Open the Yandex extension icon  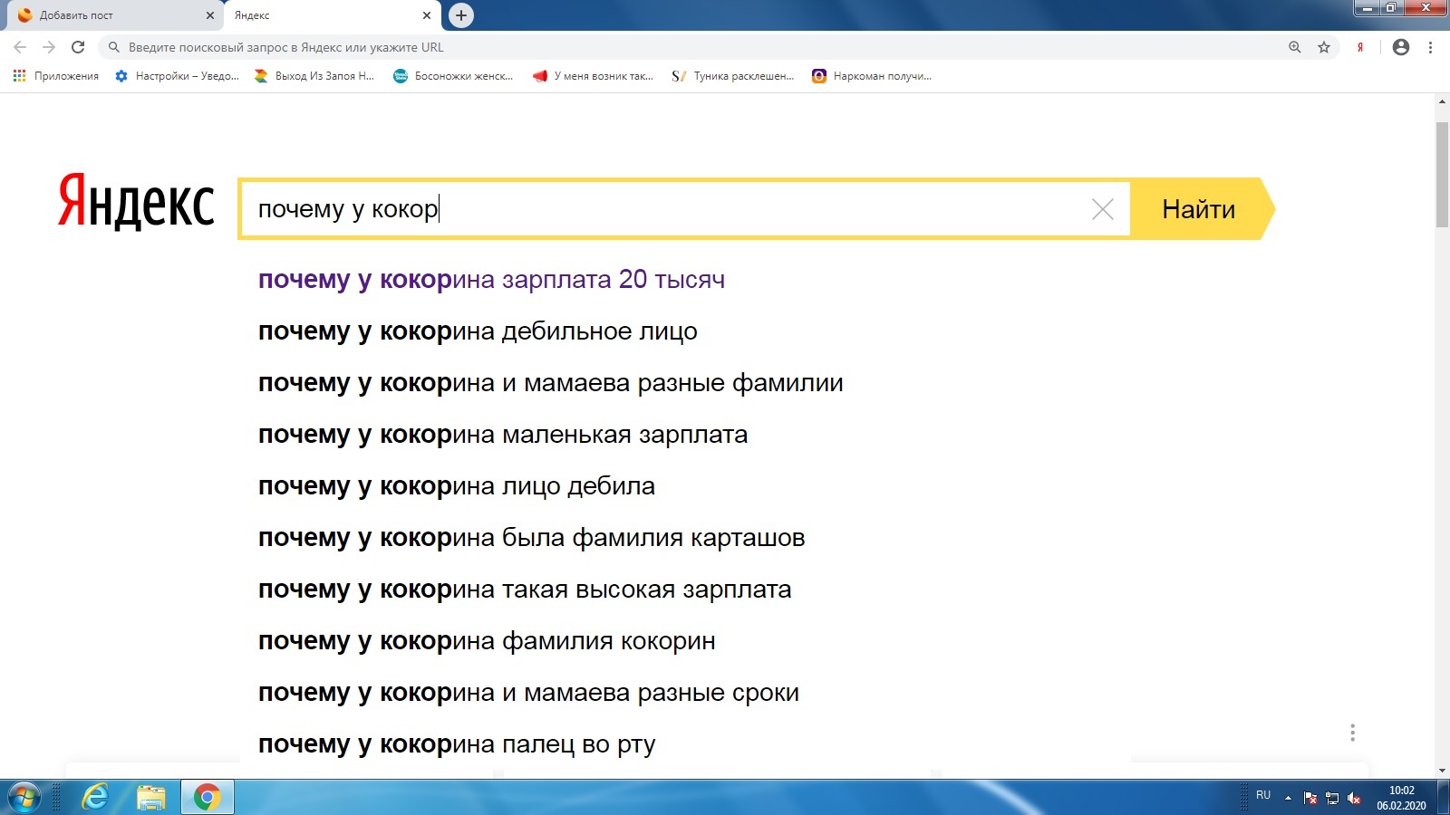[1359, 47]
